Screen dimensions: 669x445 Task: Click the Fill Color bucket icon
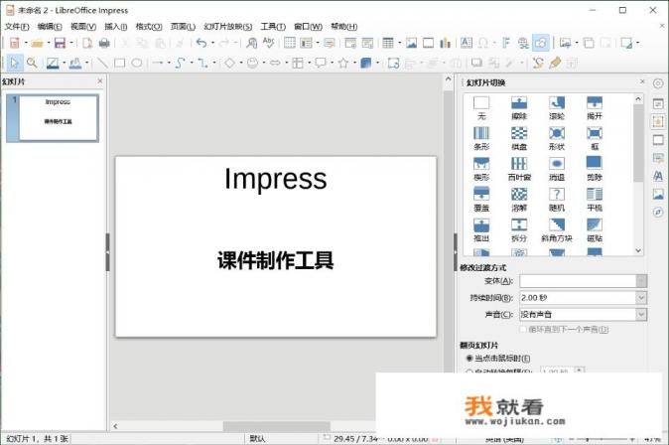pos(75,64)
